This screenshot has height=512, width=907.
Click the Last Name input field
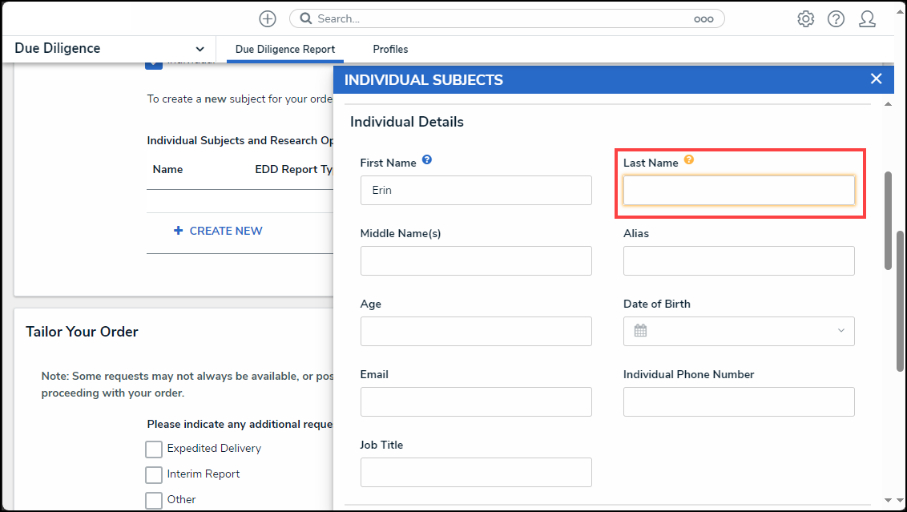click(739, 191)
